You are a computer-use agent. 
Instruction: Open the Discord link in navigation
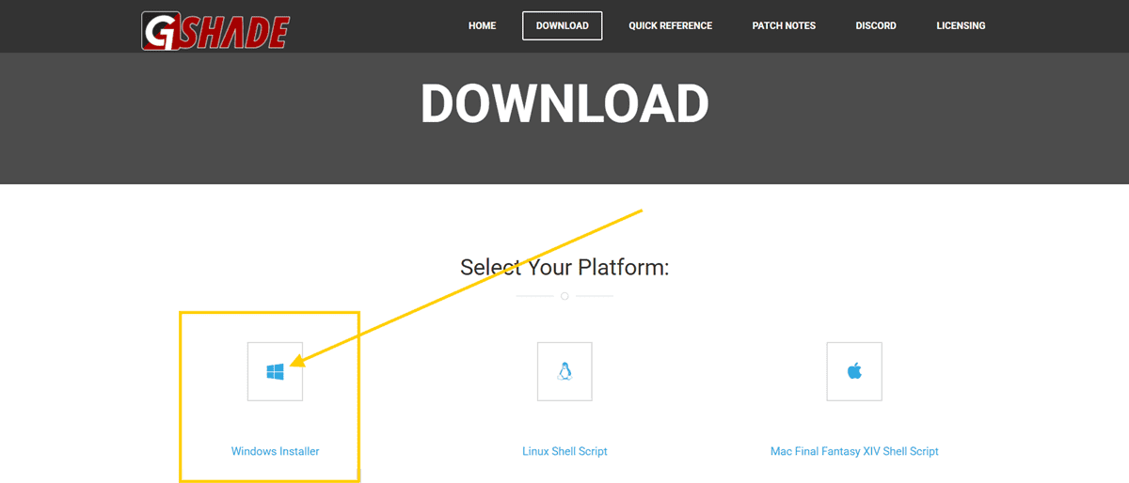(876, 25)
